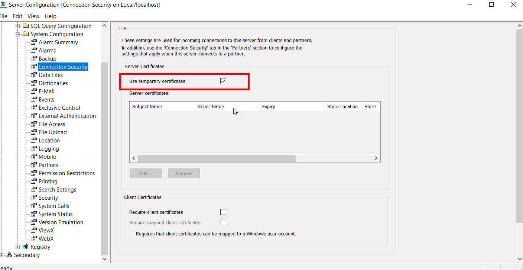Click the Data Files item icon
523x270 pixels.
coord(33,75)
